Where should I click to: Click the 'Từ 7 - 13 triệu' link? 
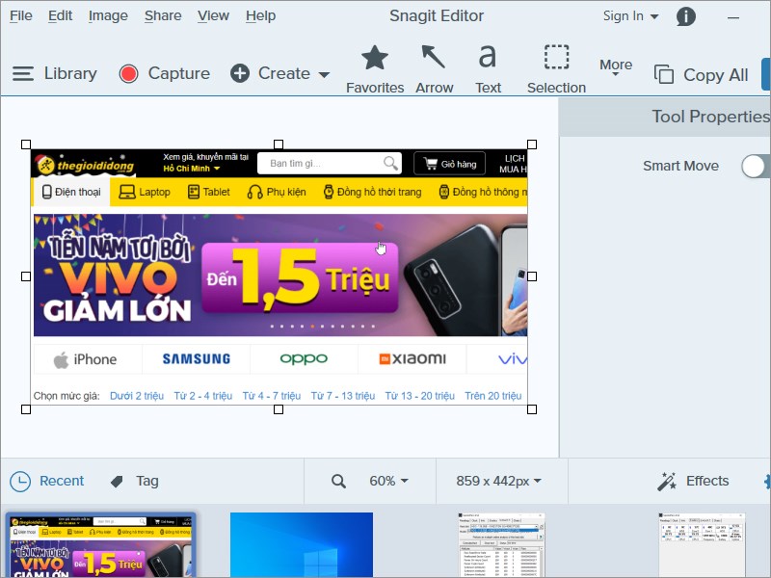pos(343,396)
